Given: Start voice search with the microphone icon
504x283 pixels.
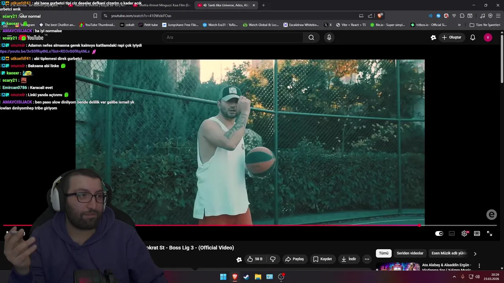Looking at the screenshot, I should 329,37.
